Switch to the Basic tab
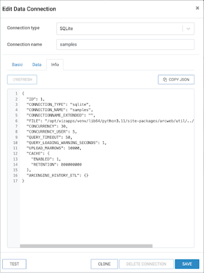204x273 pixels. point(17,64)
